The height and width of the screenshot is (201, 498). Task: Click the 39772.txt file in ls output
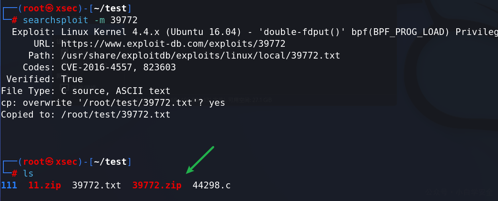[x=96, y=185]
